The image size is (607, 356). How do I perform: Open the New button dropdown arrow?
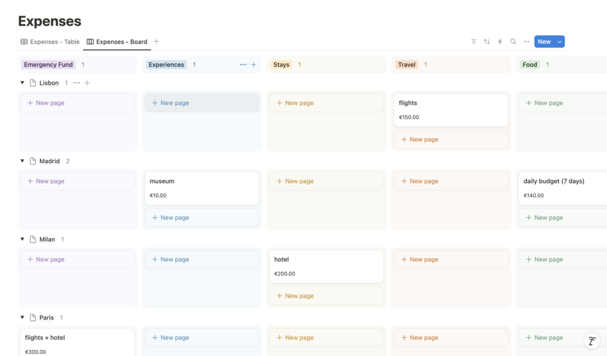pos(559,42)
